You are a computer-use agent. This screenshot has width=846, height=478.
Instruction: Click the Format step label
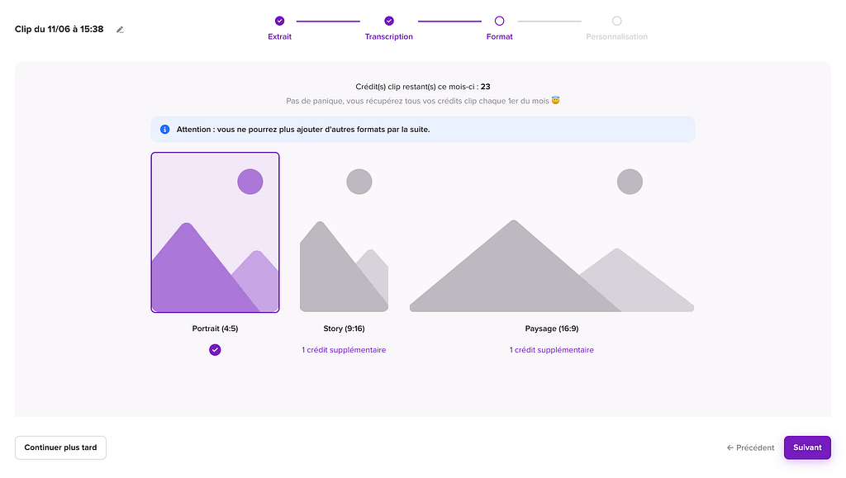click(x=499, y=37)
